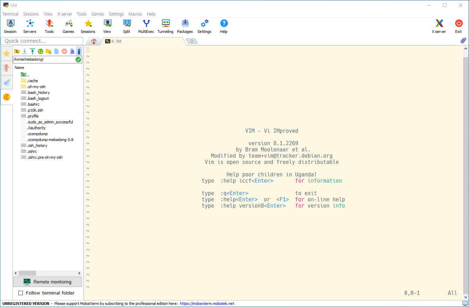Select the .Xauthority file
This screenshot has width=469, height=307.
(x=33, y=128)
